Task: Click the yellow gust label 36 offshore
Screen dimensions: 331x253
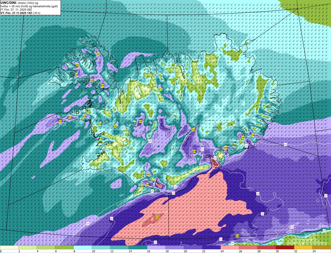Action: tap(157, 217)
